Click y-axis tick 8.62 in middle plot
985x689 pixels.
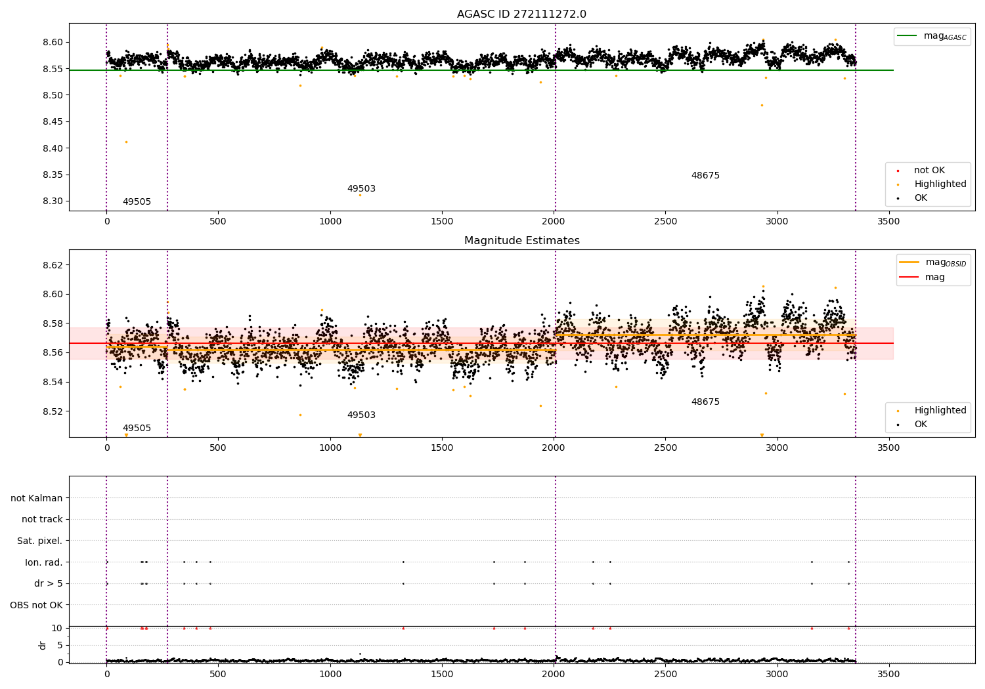[53, 265]
